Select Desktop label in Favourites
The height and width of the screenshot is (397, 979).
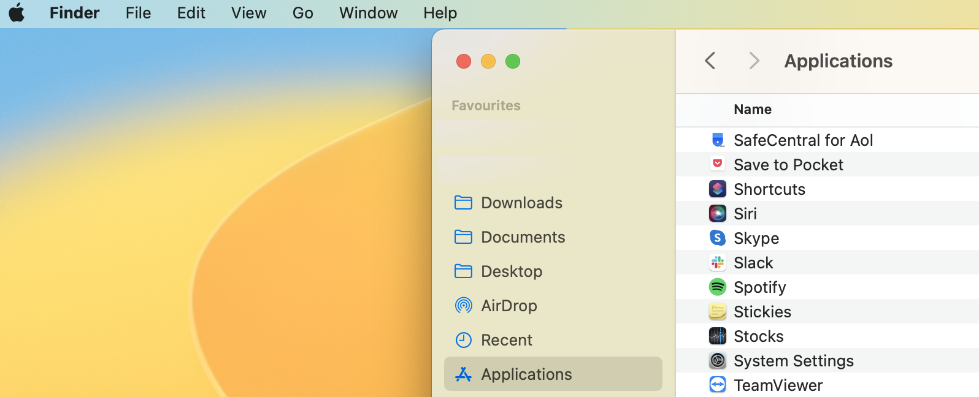pyautogui.click(x=512, y=271)
